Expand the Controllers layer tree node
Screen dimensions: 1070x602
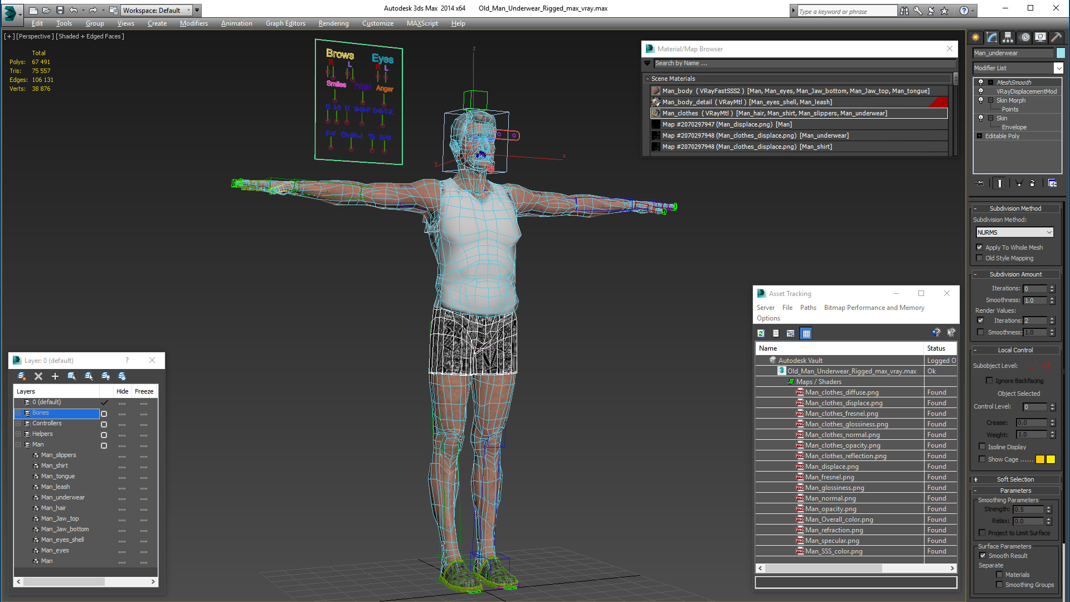(x=18, y=424)
